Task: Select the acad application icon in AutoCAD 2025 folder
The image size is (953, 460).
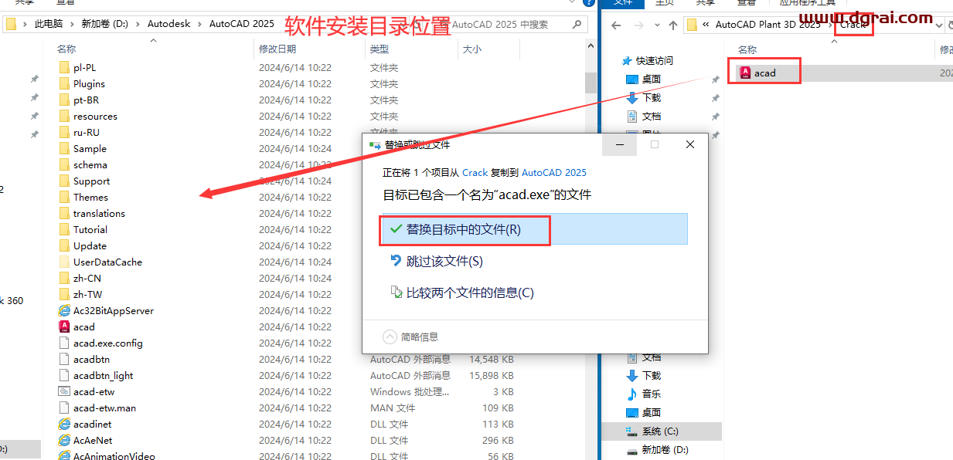Action: [x=64, y=327]
